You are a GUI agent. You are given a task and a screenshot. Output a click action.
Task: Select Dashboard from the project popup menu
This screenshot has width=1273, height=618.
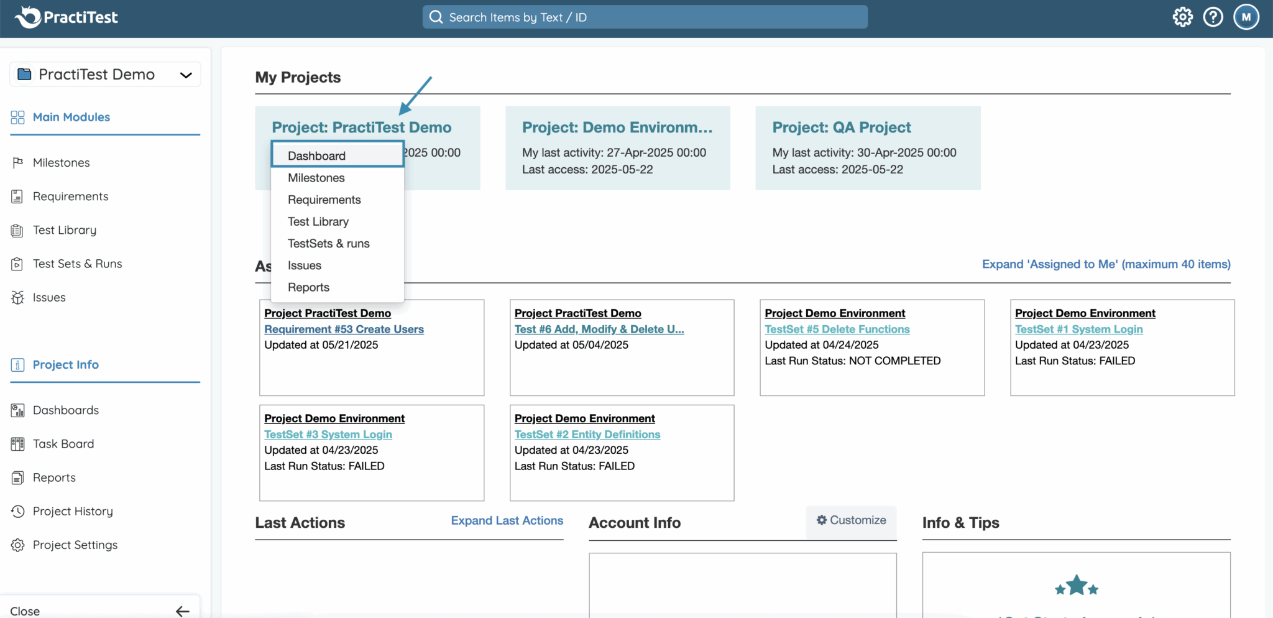(x=316, y=155)
